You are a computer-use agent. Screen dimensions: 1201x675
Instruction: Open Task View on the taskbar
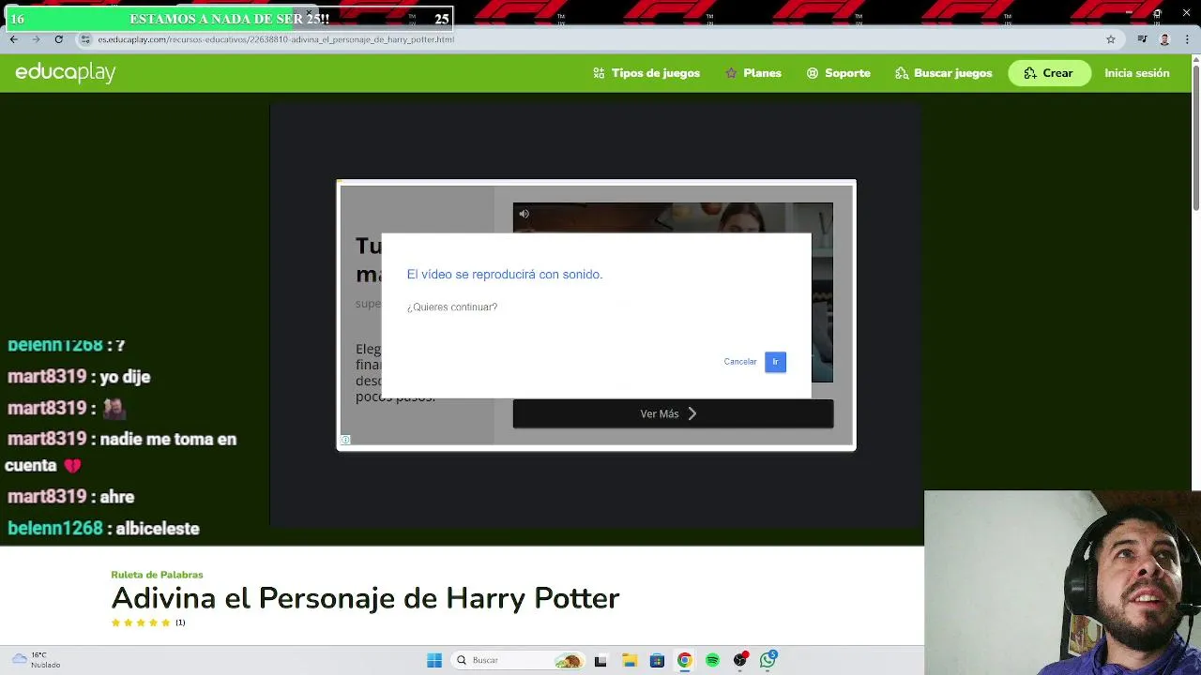(x=600, y=660)
